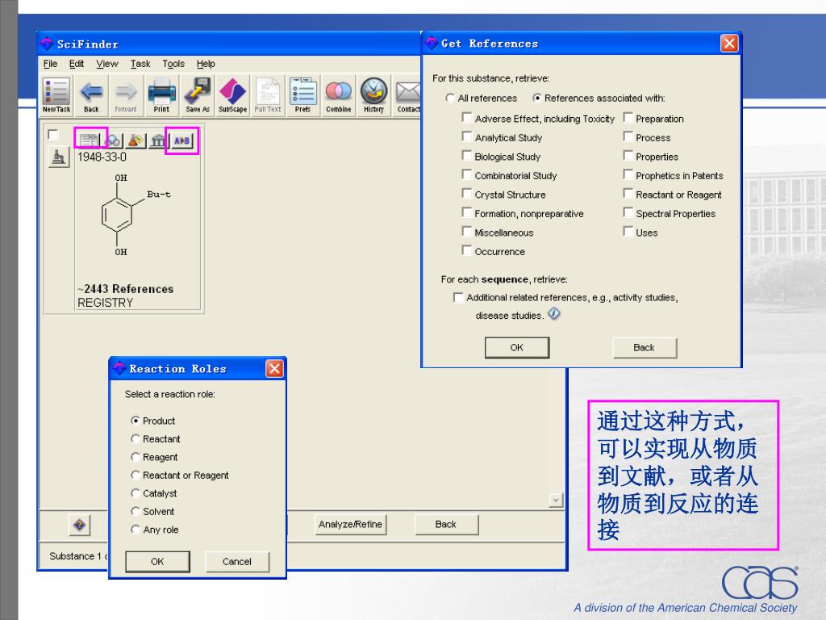Click the ~2443 References text

click(125, 289)
